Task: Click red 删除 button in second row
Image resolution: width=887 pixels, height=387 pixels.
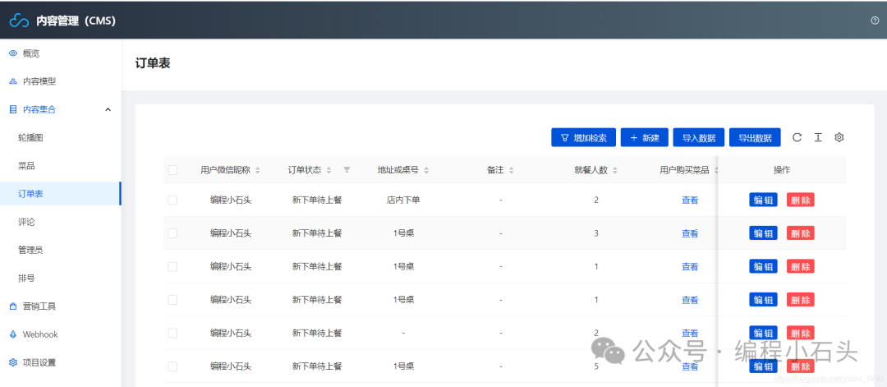Action: [x=801, y=233]
